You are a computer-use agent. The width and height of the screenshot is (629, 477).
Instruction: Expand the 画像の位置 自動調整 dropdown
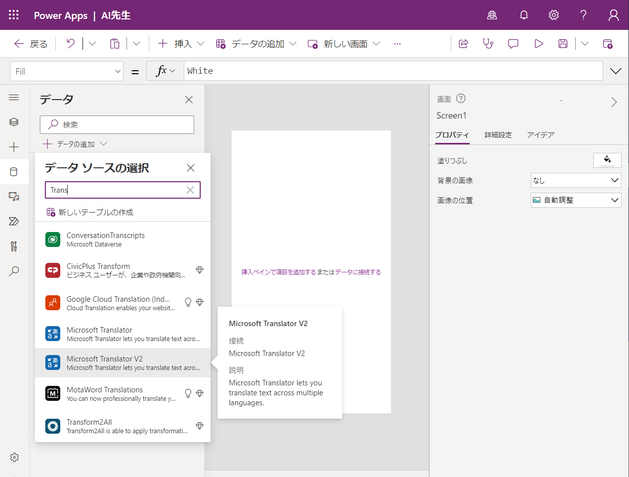point(576,200)
